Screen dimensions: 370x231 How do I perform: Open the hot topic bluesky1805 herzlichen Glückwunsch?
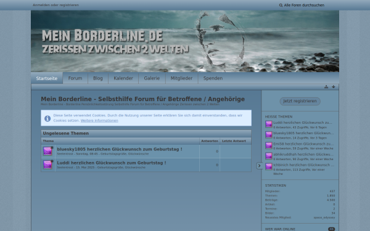[x=303, y=133]
